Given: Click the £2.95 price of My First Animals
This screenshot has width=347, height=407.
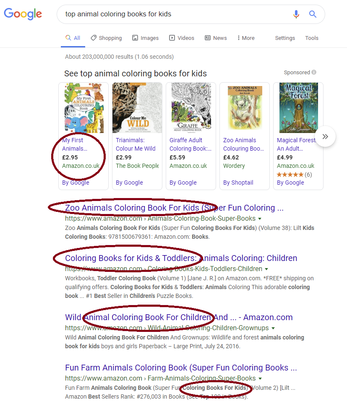Looking at the screenshot, I should (x=70, y=158).
